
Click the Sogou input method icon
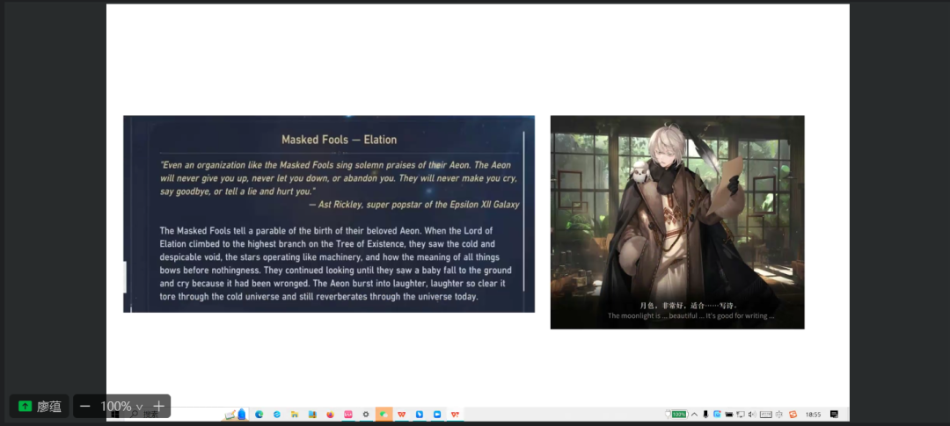(x=793, y=415)
